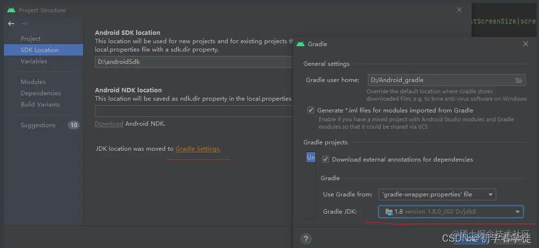Select the 'Un' project in Gradle projects list

(x=311, y=157)
